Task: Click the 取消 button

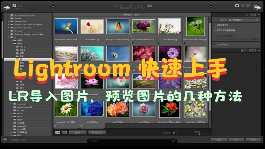Action: coord(253,139)
